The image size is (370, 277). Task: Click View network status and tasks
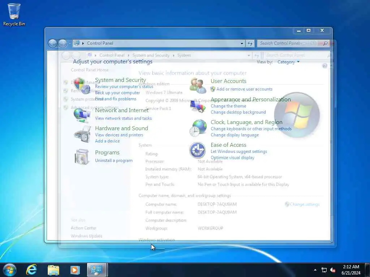(124, 118)
